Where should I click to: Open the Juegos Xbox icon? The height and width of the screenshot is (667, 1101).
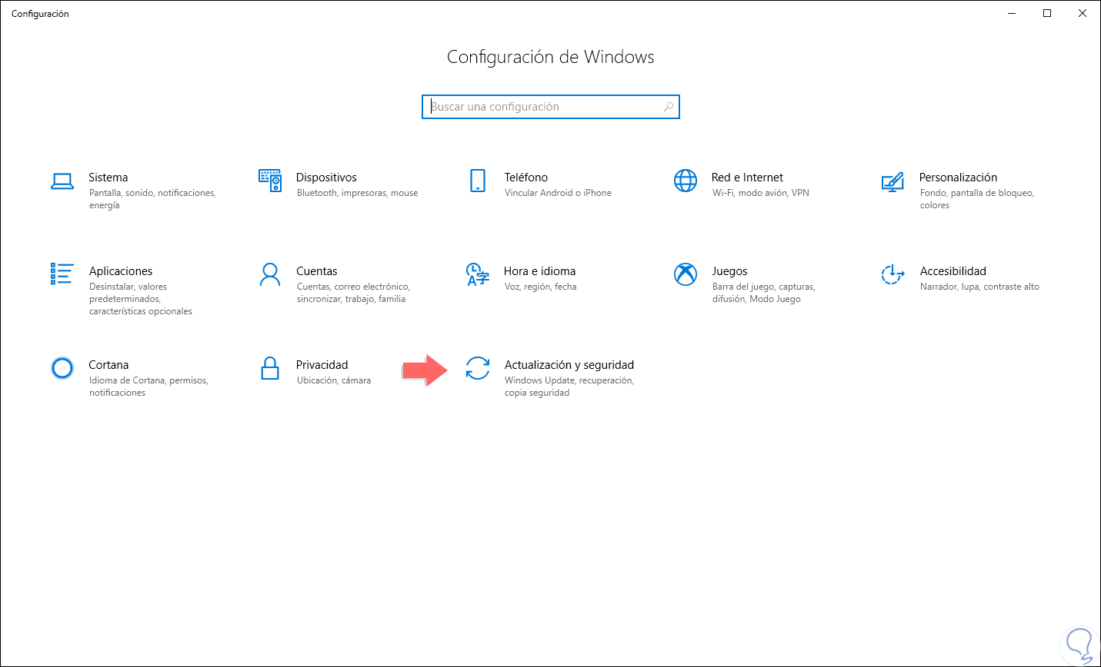[x=686, y=274]
